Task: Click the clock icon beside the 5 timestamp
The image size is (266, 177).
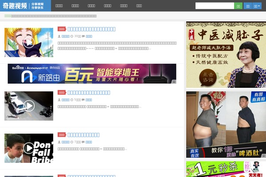Action: (x=72, y=100)
